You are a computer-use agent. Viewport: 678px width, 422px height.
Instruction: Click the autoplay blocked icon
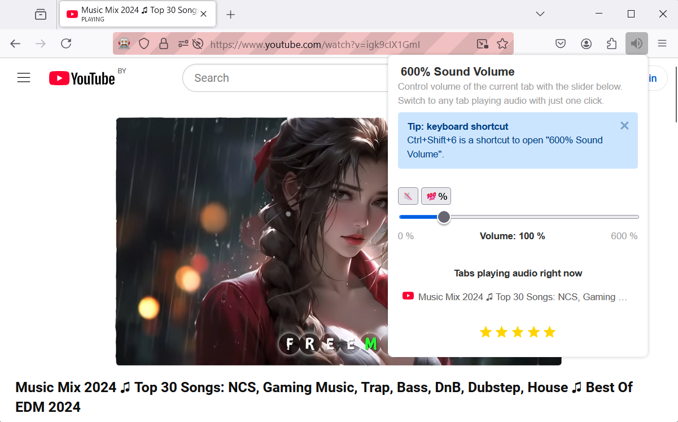pyautogui.click(x=198, y=43)
